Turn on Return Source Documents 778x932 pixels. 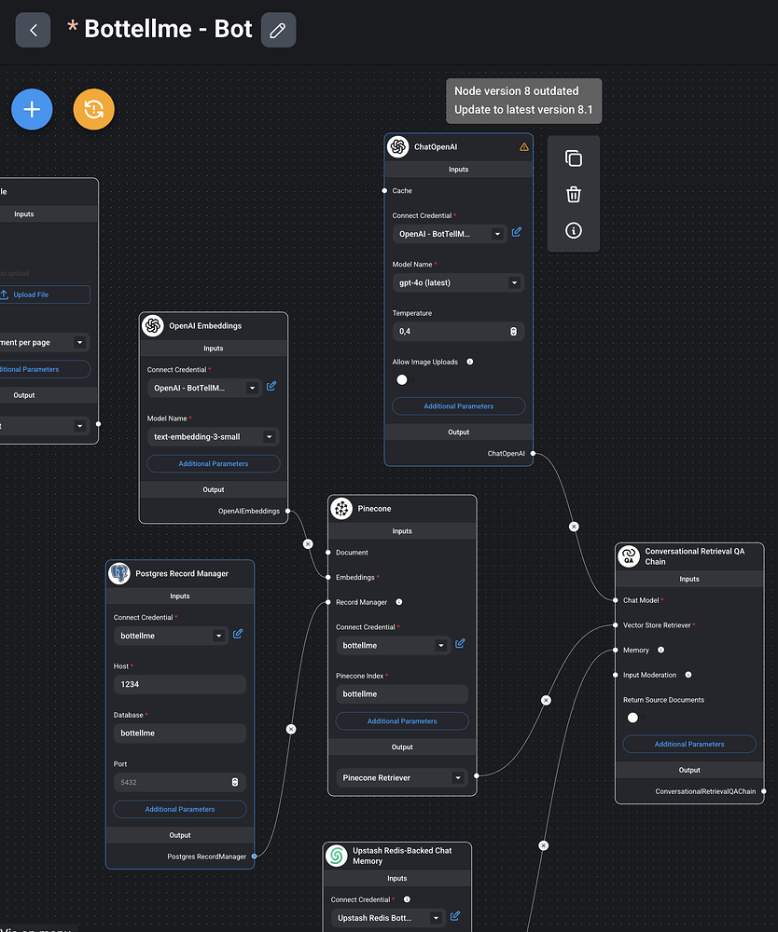(x=632, y=718)
